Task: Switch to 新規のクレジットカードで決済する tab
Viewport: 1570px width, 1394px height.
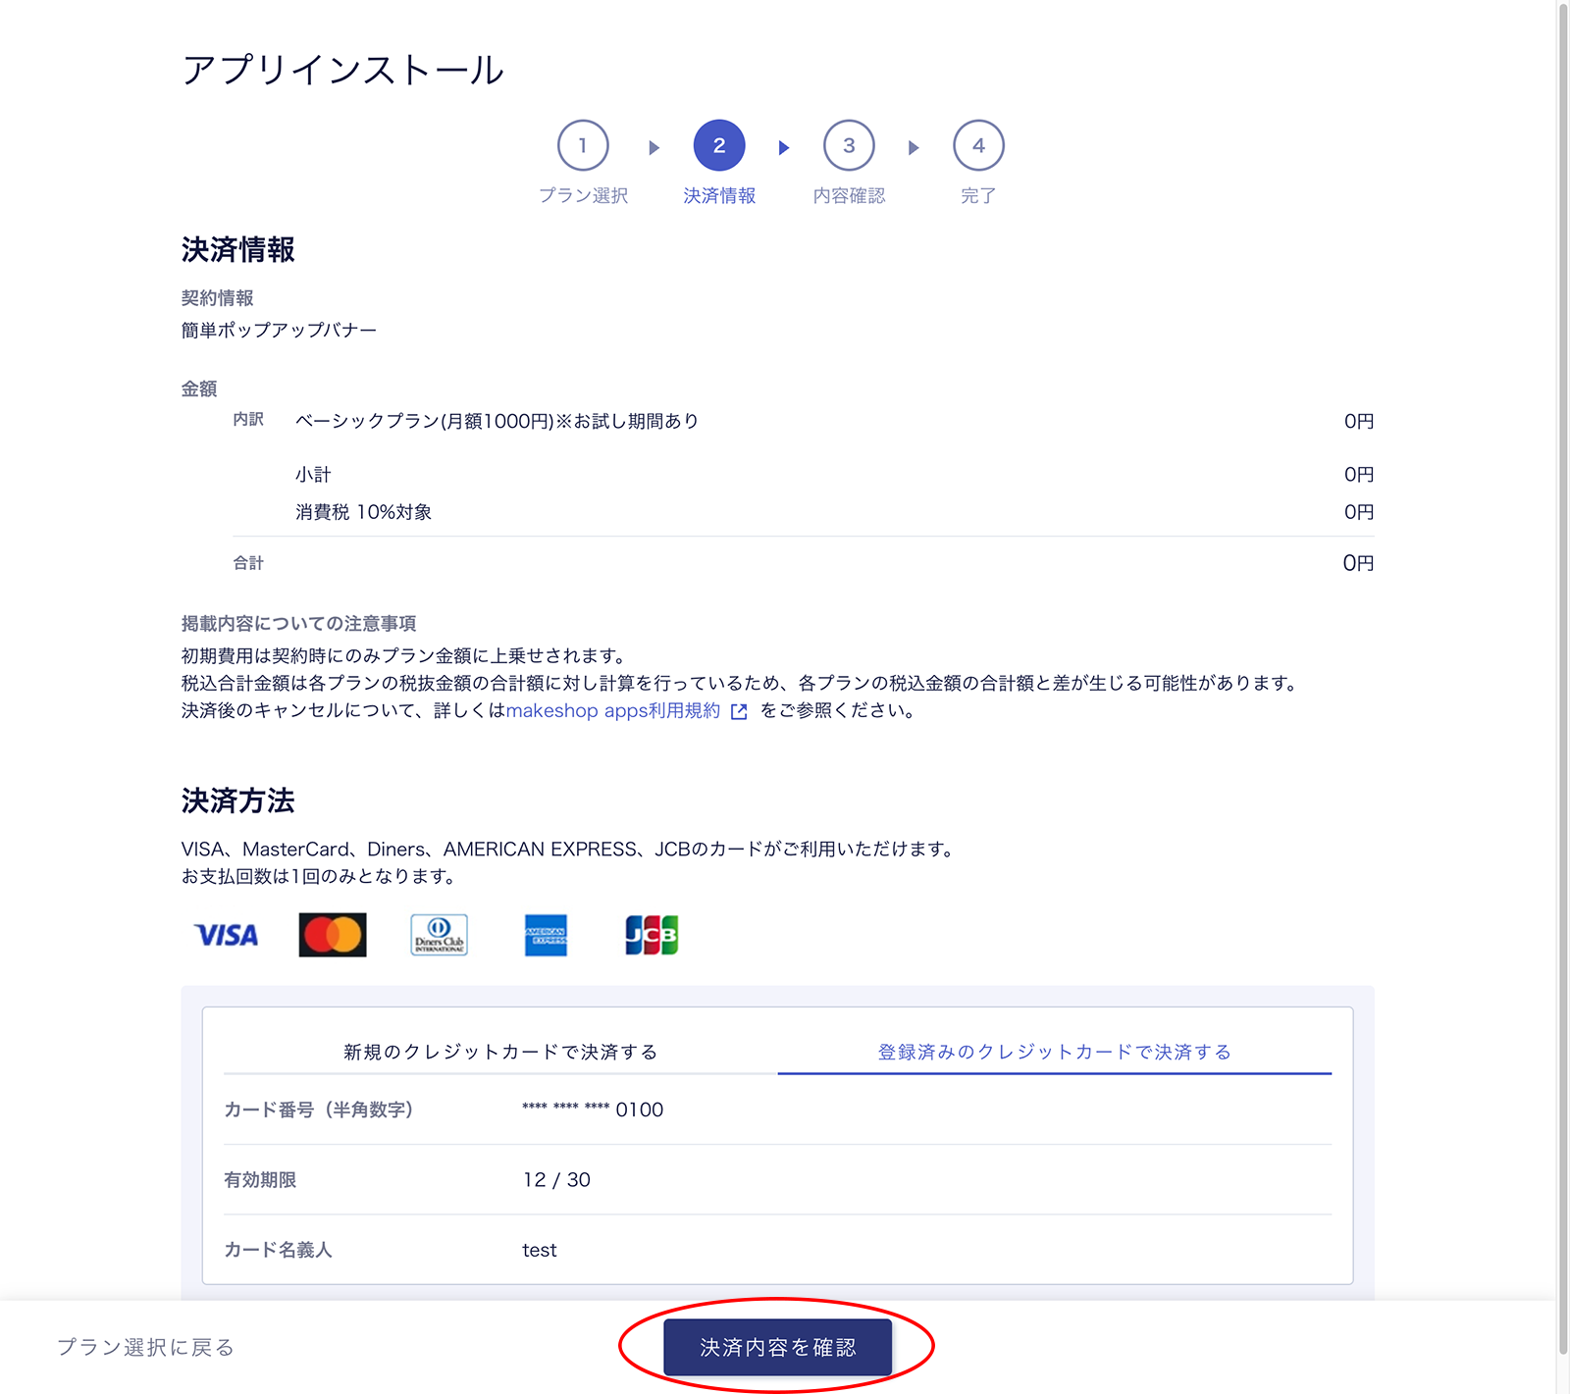Action: 500,1052
